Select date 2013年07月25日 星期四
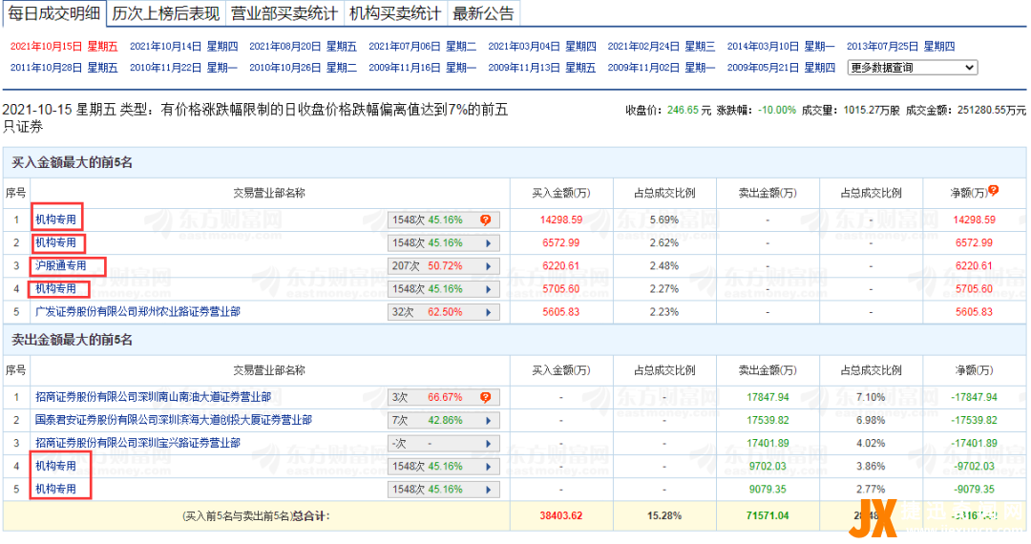 pyautogui.click(x=901, y=47)
